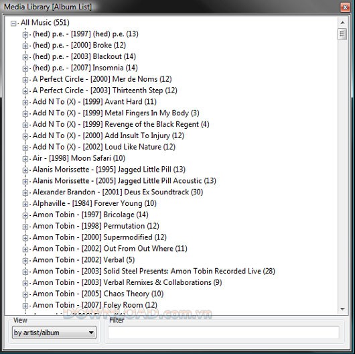Expand Amon Tobin Chaos Theory node

coord(25,294)
